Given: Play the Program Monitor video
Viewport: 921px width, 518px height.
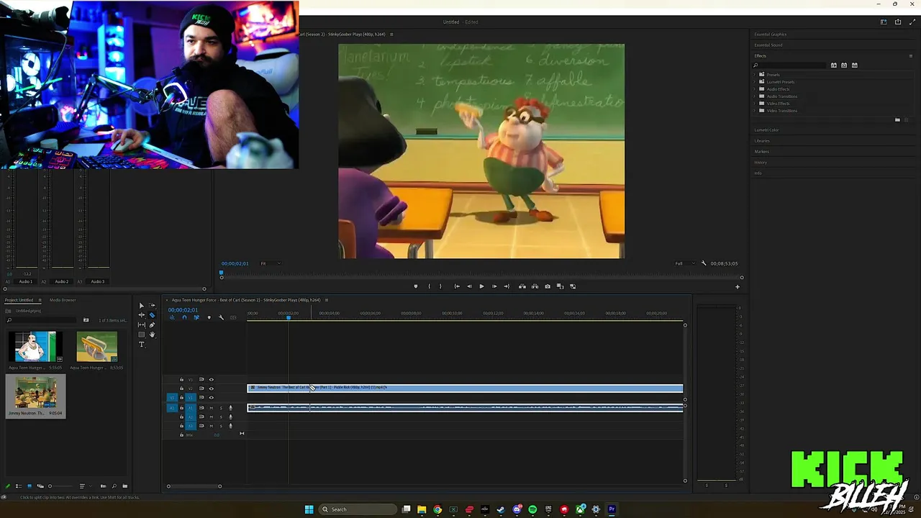Looking at the screenshot, I should click(x=481, y=286).
